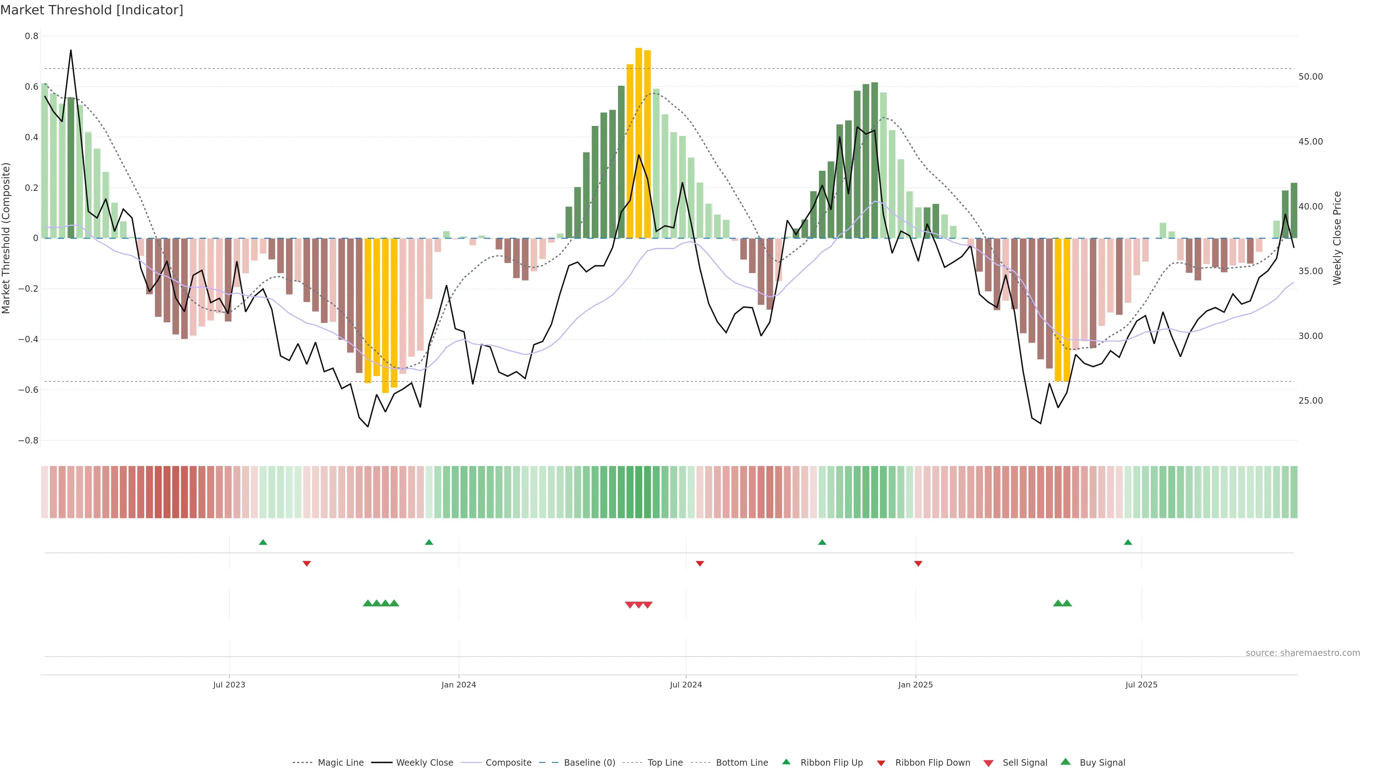Click Ribbon Flip Up legend triangle icon
1378x775 pixels.
click(x=786, y=762)
